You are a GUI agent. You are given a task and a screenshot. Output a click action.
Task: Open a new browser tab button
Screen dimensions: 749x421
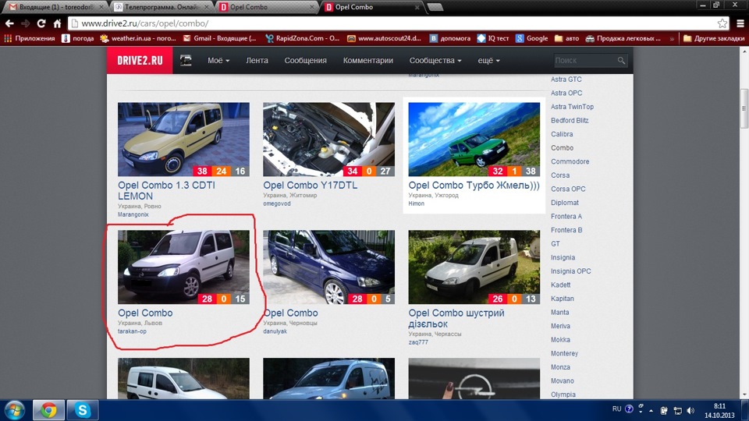point(435,7)
